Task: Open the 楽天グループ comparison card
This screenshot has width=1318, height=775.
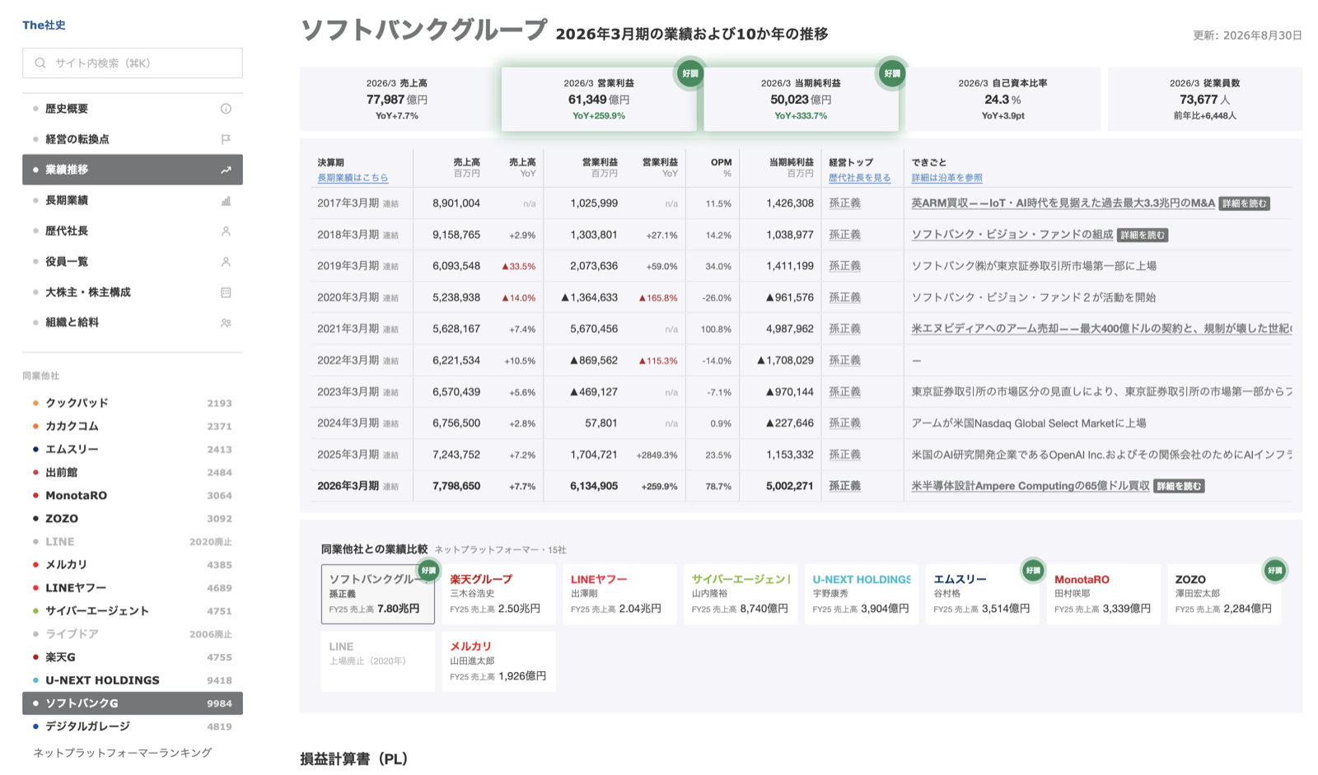Action: [498, 594]
